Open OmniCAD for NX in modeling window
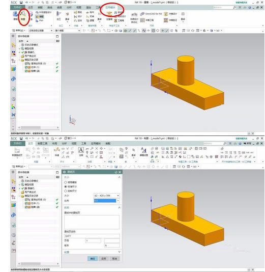This screenshot has width=265, height=272. [151, 14]
